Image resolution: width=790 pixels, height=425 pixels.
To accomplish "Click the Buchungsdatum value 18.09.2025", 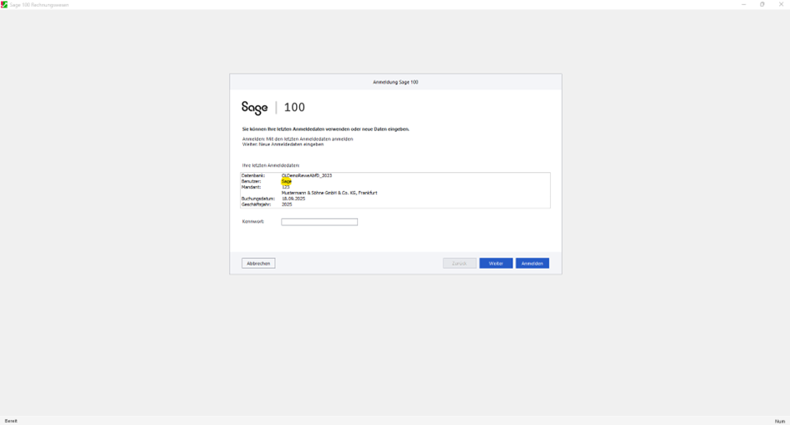I will click(x=293, y=199).
